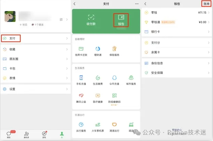Screen dimensions: 213x141
Task: Open 设置 settings entry
Action: click(35, 89)
